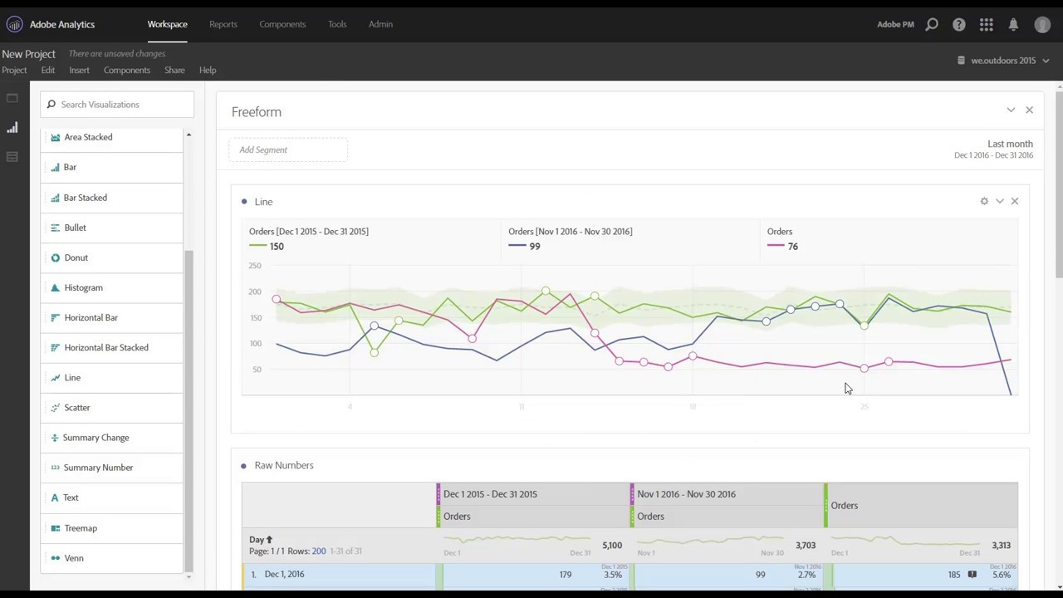The height and width of the screenshot is (598, 1063).
Task: Select the Donut visualization item
Action: [x=111, y=257]
